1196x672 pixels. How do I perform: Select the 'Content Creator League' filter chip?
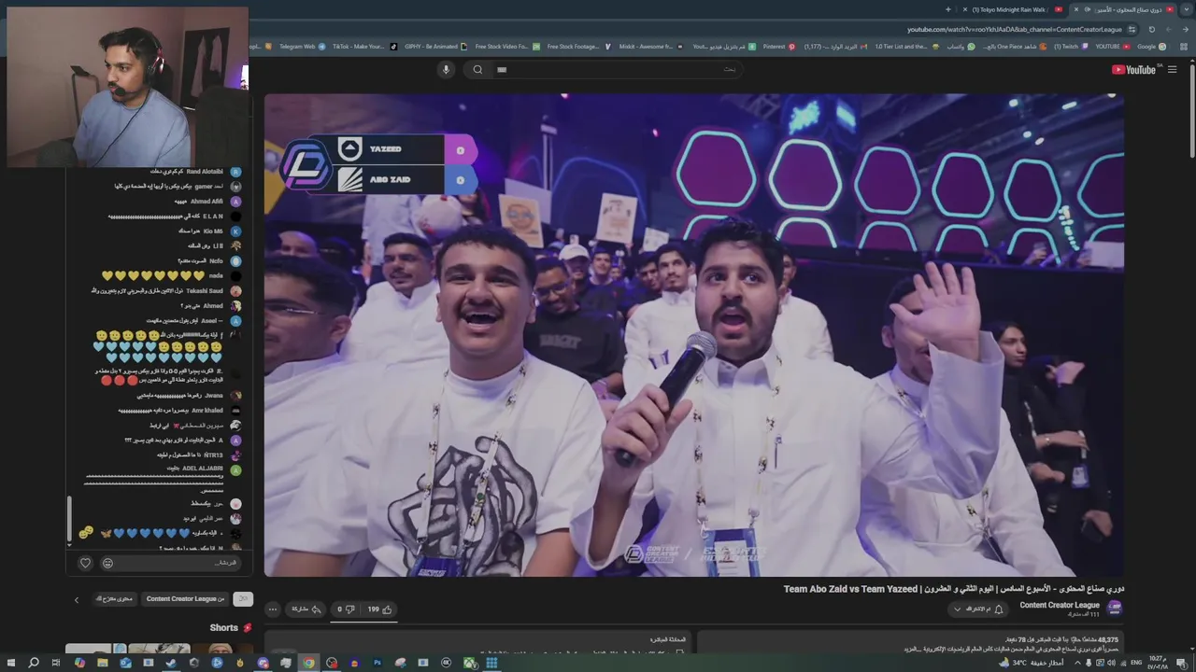(x=185, y=599)
